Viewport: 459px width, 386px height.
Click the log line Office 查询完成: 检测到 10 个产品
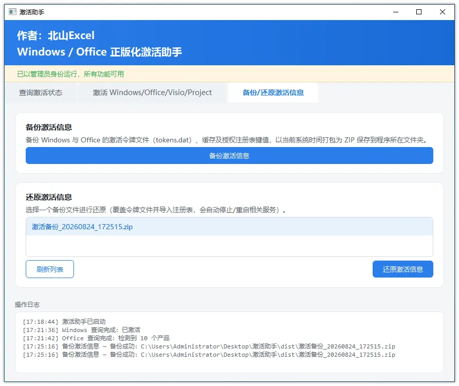pos(96,338)
